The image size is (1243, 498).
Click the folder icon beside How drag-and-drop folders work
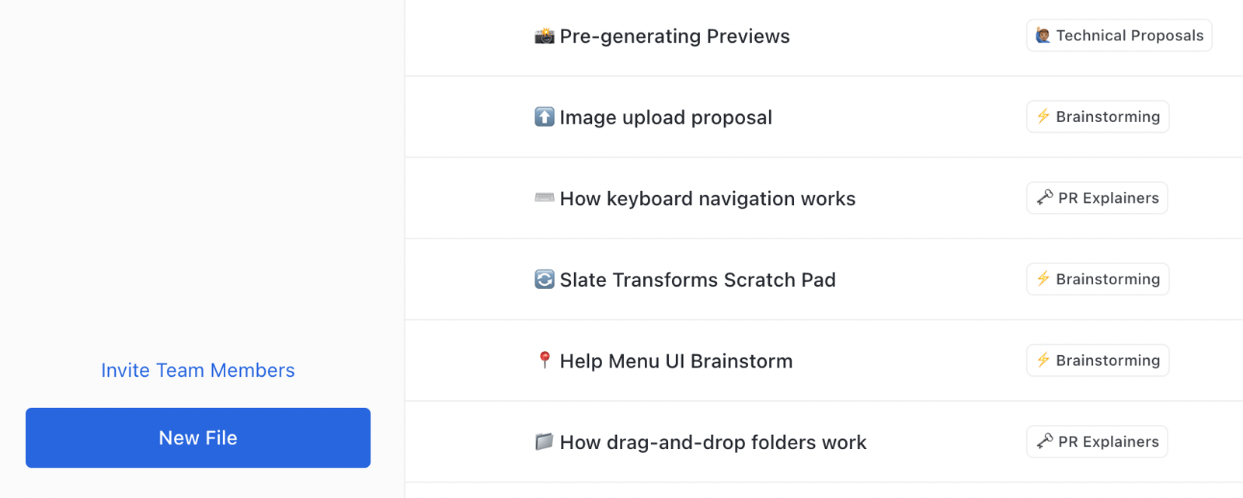545,441
